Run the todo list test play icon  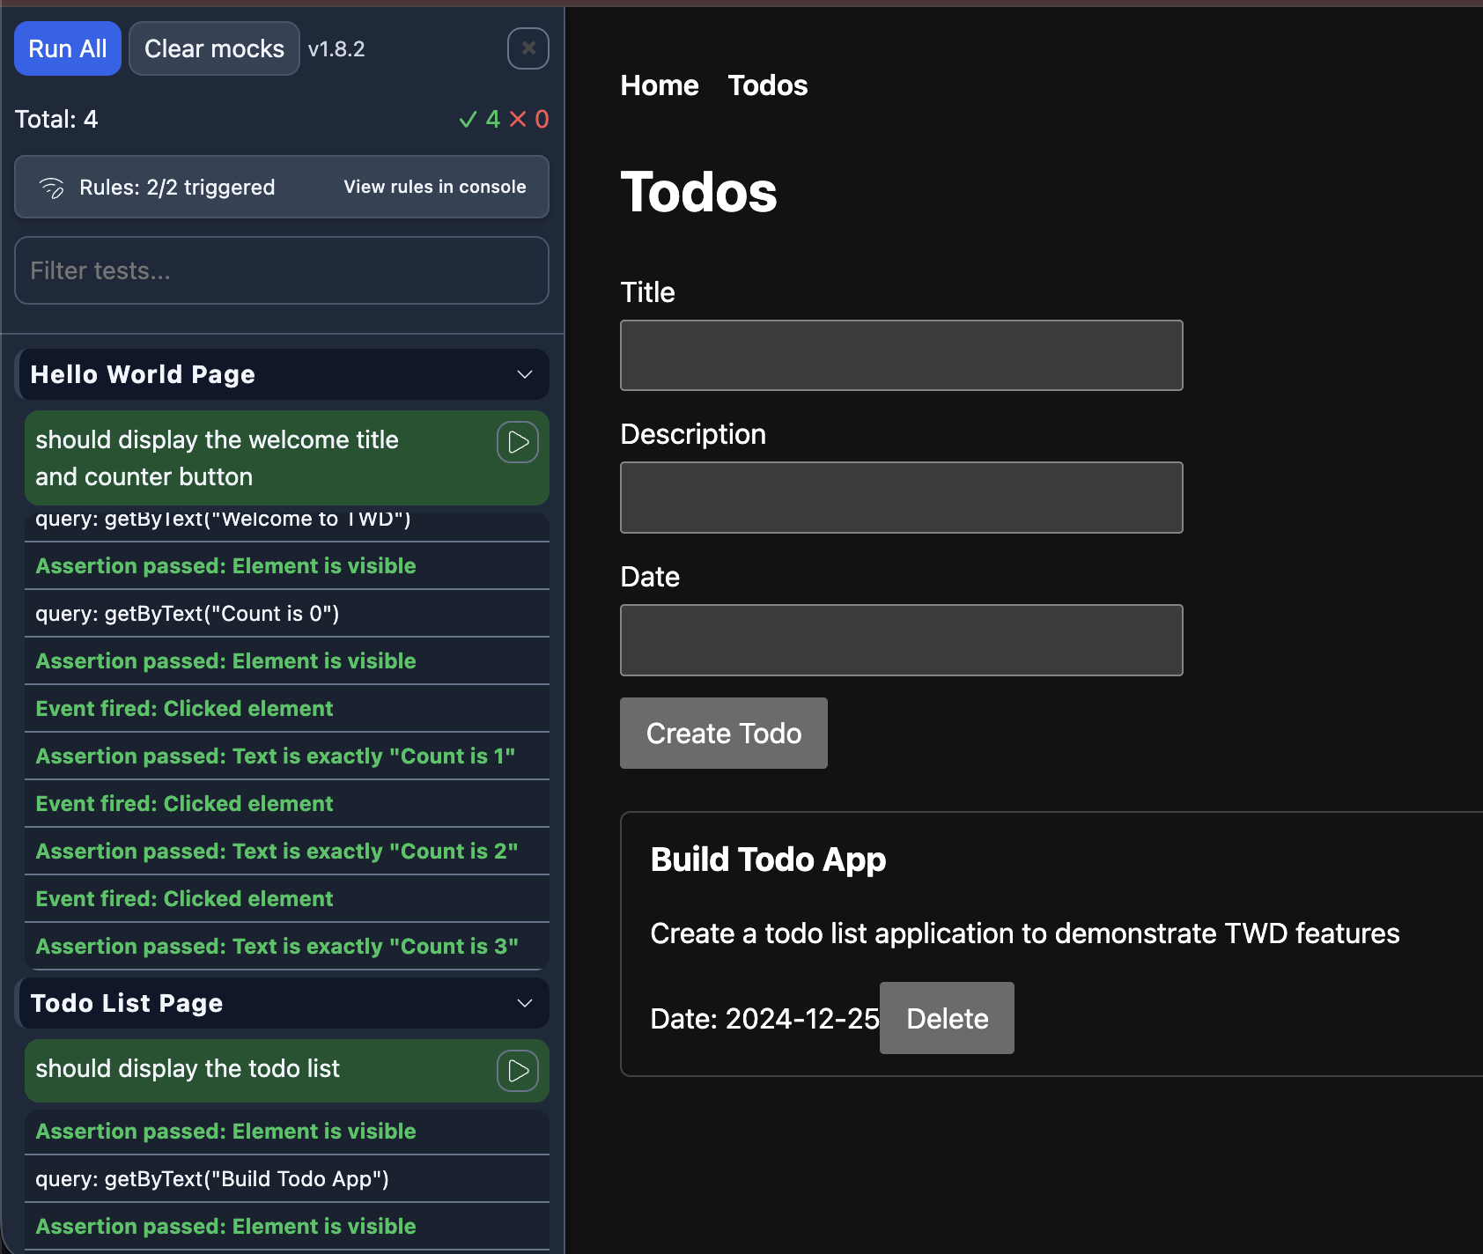[x=518, y=1071]
